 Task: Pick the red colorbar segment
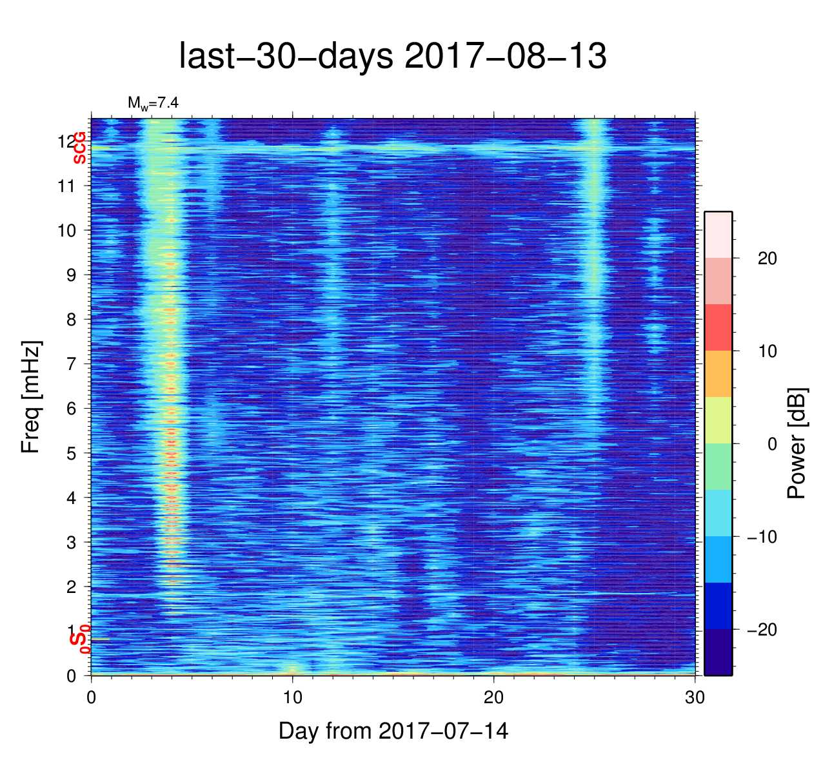click(718, 327)
